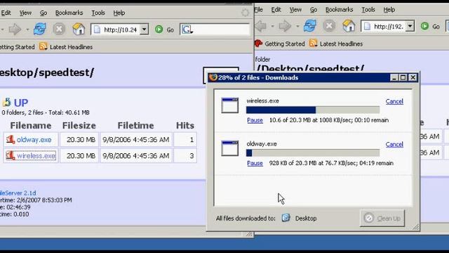
Task: Expand the right browser address bar dropdown
Action: tap(410, 26)
